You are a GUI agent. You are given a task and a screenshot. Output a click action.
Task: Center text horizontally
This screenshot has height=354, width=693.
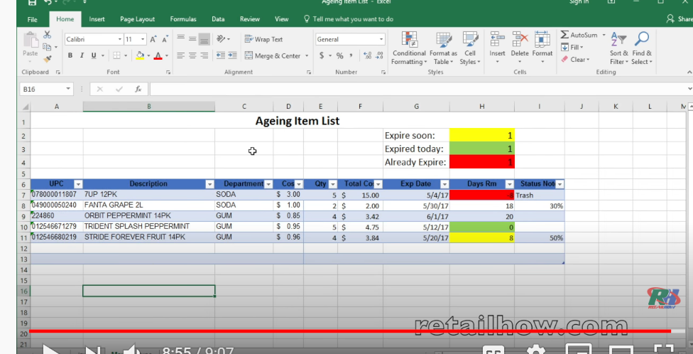[192, 55]
